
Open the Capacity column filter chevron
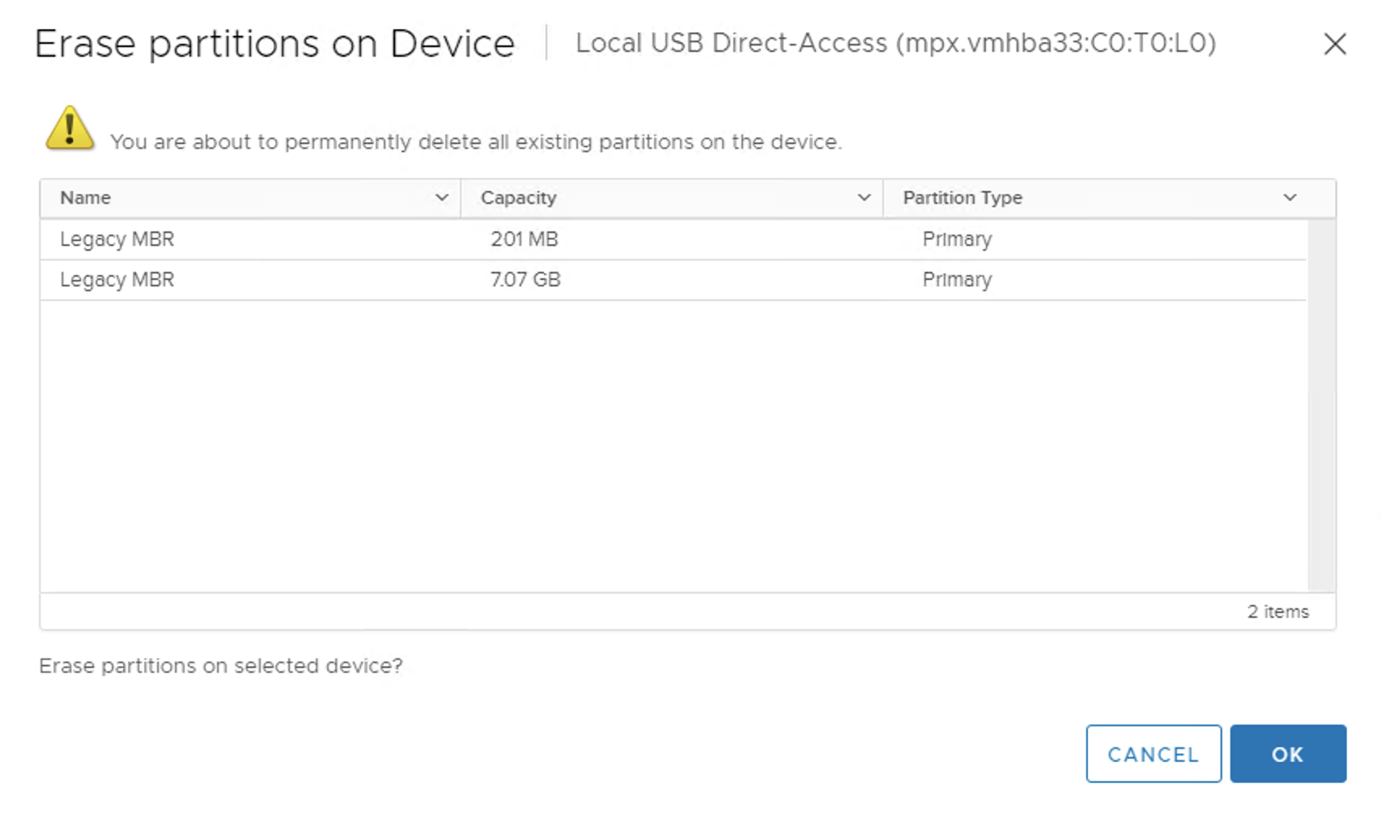[x=864, y=197]
